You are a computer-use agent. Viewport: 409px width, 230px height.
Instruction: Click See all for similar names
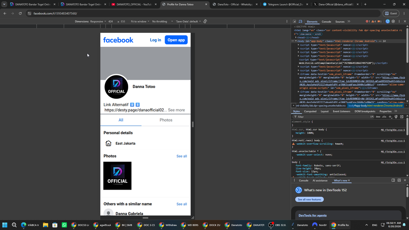point(182,204)
